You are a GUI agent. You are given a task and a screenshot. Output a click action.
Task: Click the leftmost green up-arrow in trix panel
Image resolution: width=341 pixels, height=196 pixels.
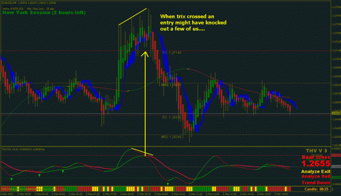(11, 179)
